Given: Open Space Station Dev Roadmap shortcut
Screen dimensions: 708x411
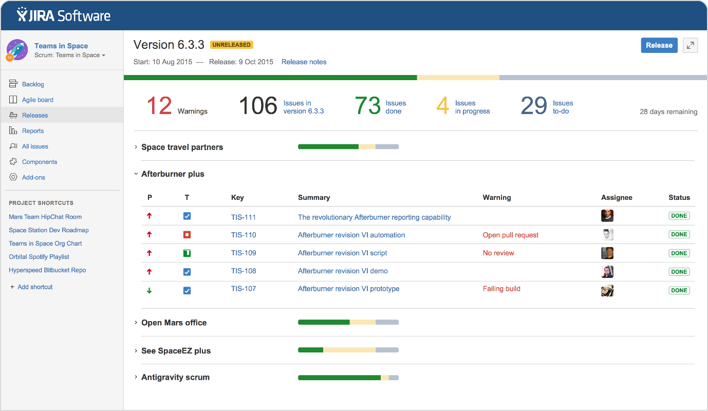Looking at the screenshot, I should [x=49, y=230].
